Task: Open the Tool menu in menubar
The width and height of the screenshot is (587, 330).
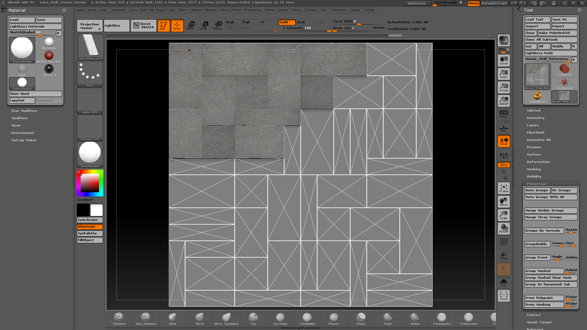Action: tap(323, 10)
